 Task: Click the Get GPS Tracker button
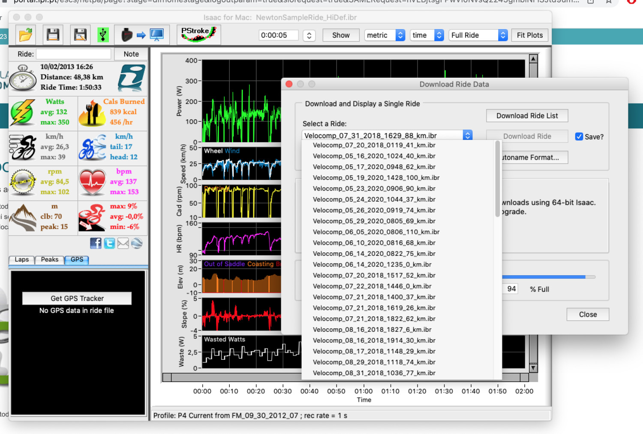(x=77, y=298)
